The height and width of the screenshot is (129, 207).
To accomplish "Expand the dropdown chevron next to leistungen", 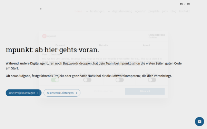I will click(109, 12).
